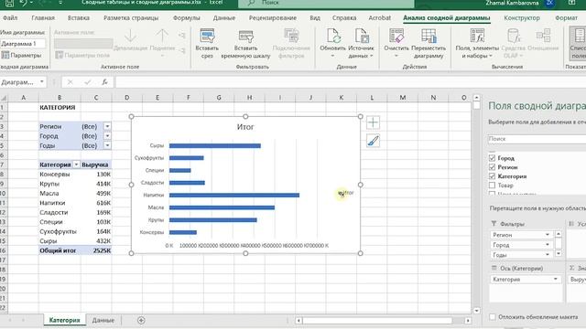Open Категория dropdown in Axis area

click(x=556, y=279)
